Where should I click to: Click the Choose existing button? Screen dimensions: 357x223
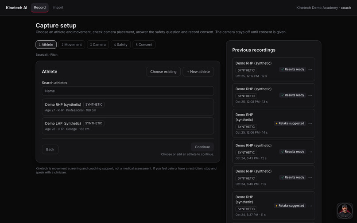pyautogui.click(x=163, y=72)
